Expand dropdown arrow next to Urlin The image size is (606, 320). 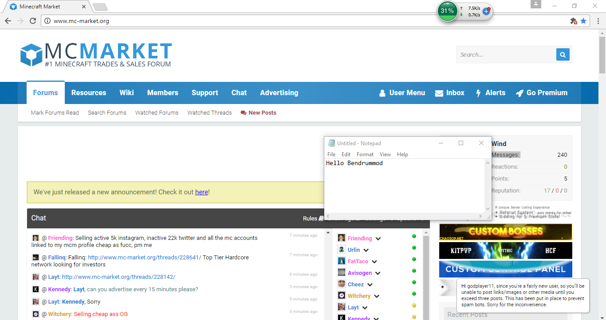click(366, 250)
